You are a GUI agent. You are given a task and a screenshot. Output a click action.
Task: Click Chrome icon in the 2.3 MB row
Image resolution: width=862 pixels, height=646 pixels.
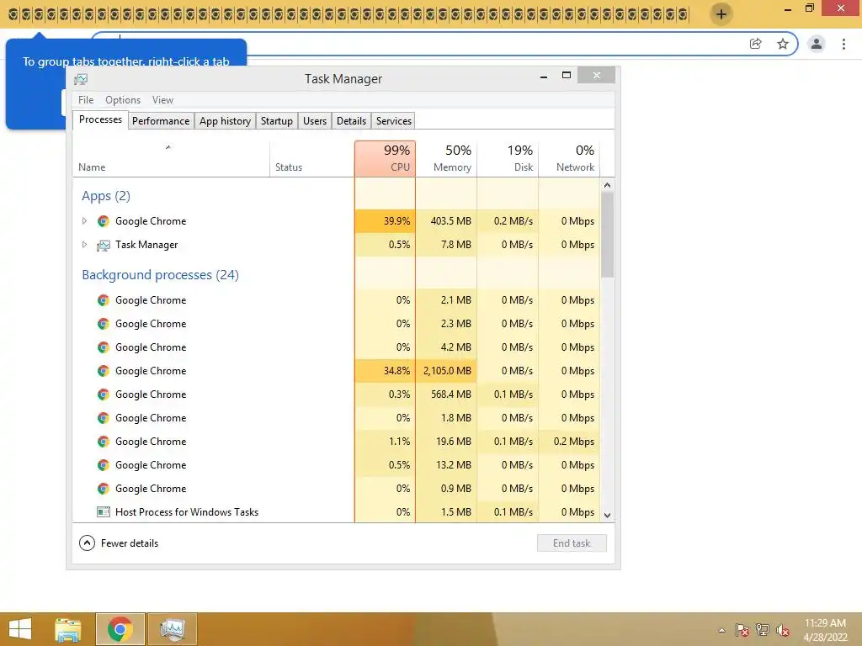[103, 324]
